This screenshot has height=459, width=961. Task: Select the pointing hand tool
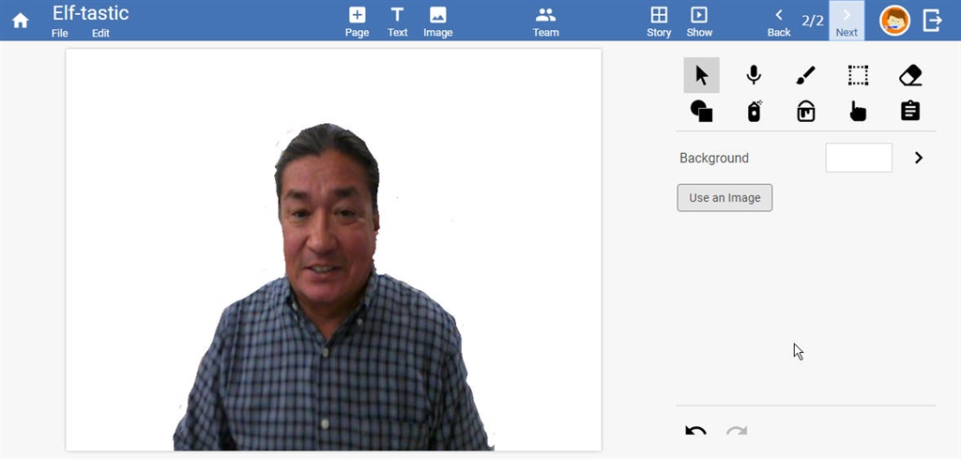click(x=858, y=111)
